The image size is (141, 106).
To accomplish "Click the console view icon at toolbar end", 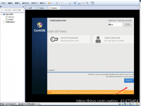I will coord(92,3).
